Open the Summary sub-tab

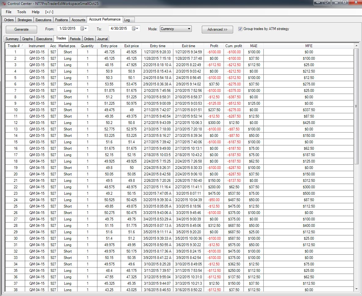[12, 39]
